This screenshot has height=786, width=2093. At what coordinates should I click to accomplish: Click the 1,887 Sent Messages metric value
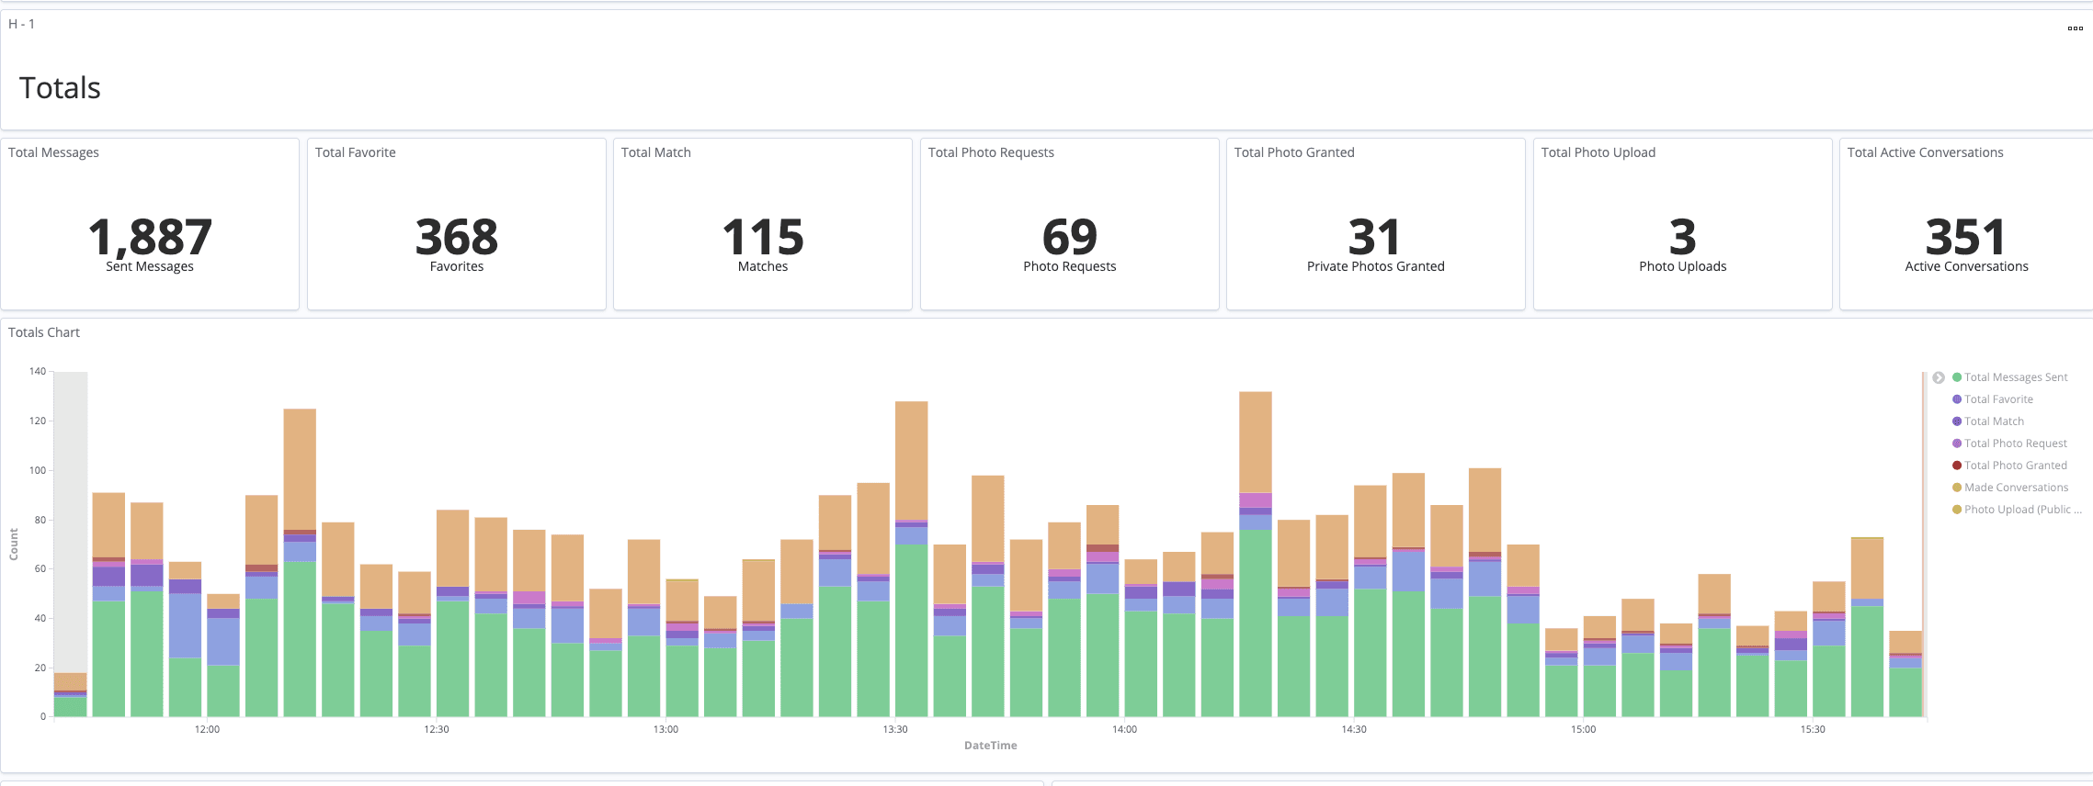tap(150, 237)
